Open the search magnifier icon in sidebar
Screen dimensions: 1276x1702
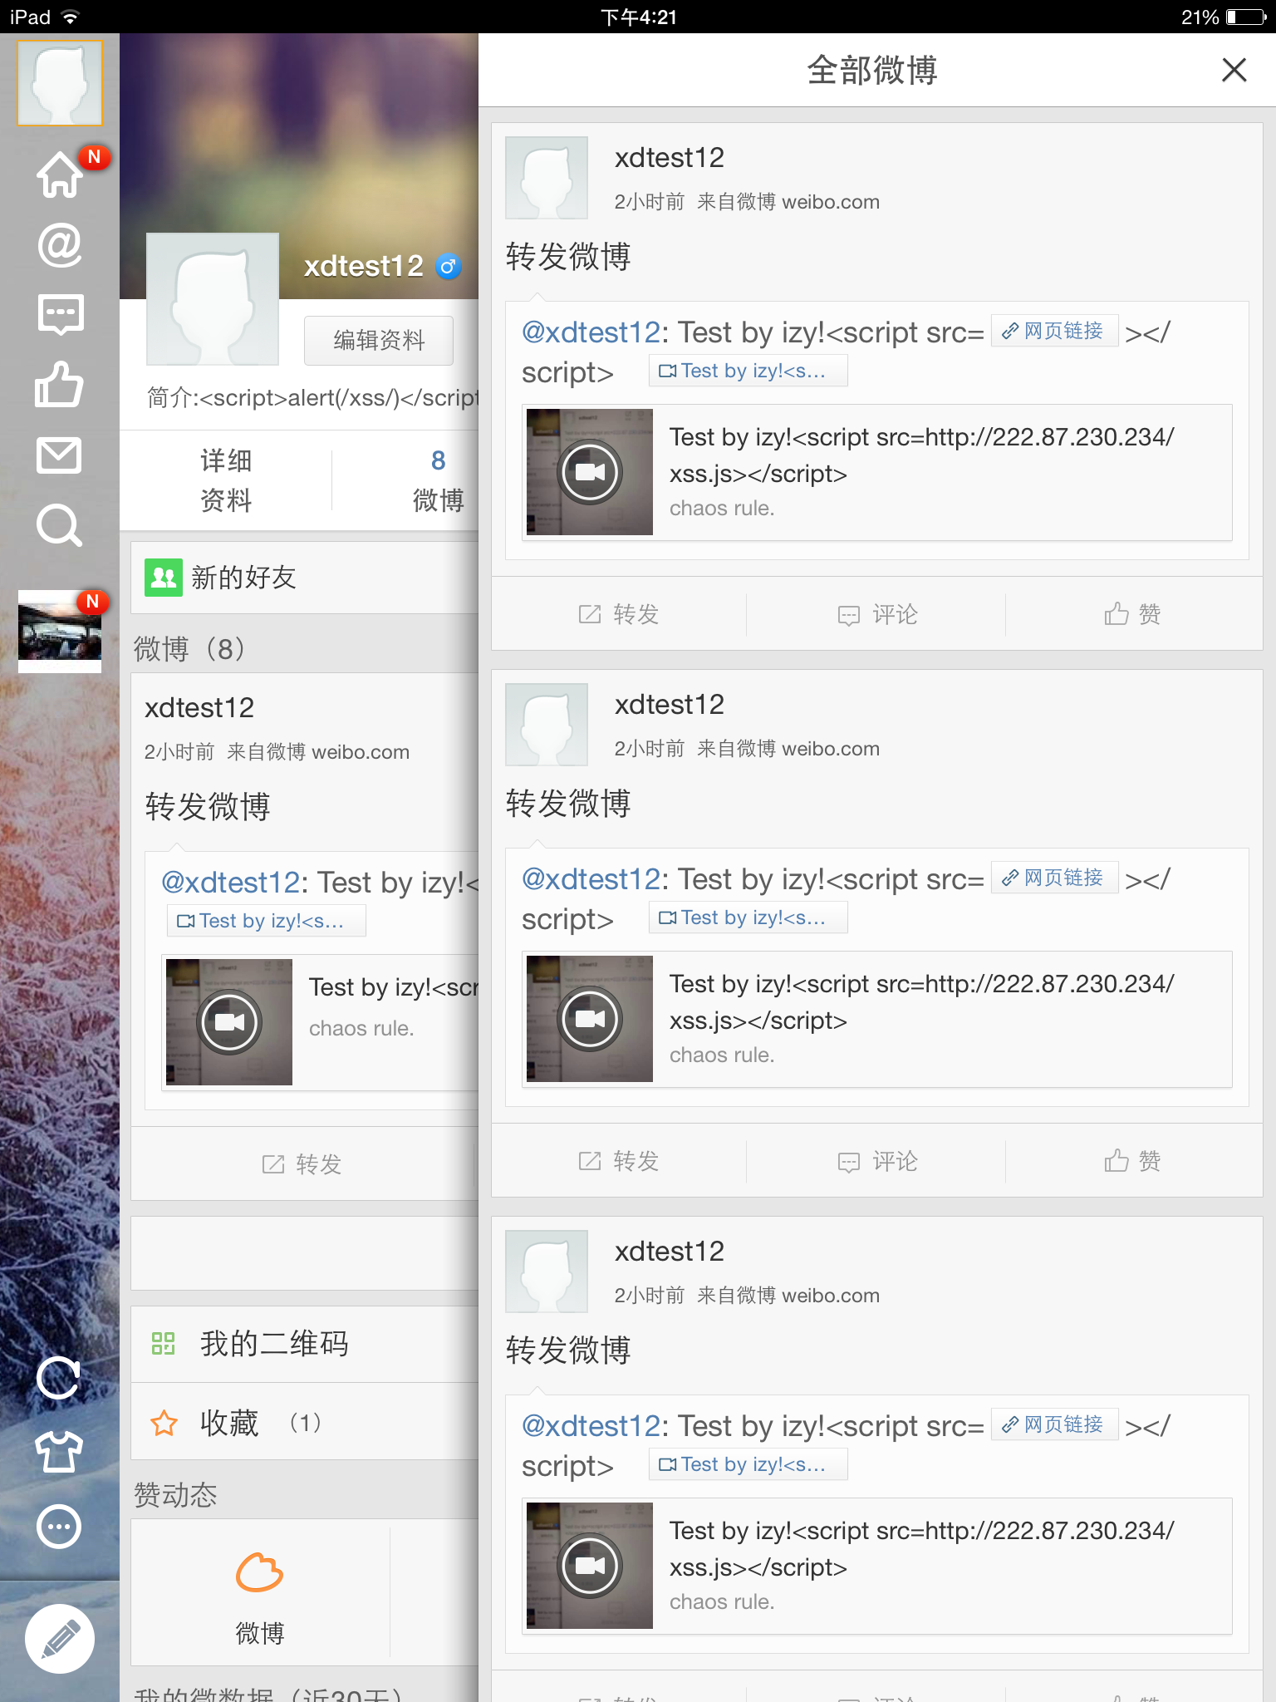60,525
